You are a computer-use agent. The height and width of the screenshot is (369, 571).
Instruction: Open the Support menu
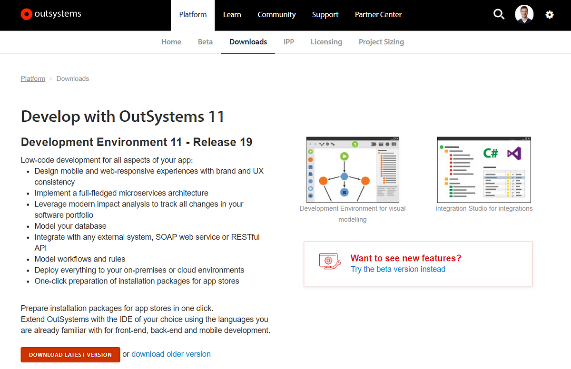325,15
